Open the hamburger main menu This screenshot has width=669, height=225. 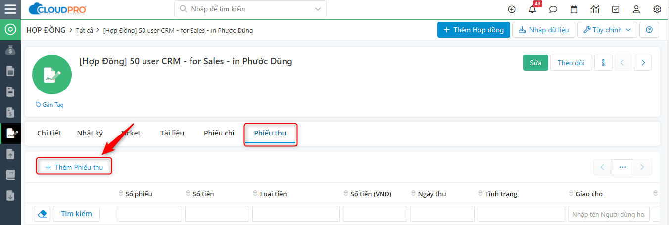[10, 9]
